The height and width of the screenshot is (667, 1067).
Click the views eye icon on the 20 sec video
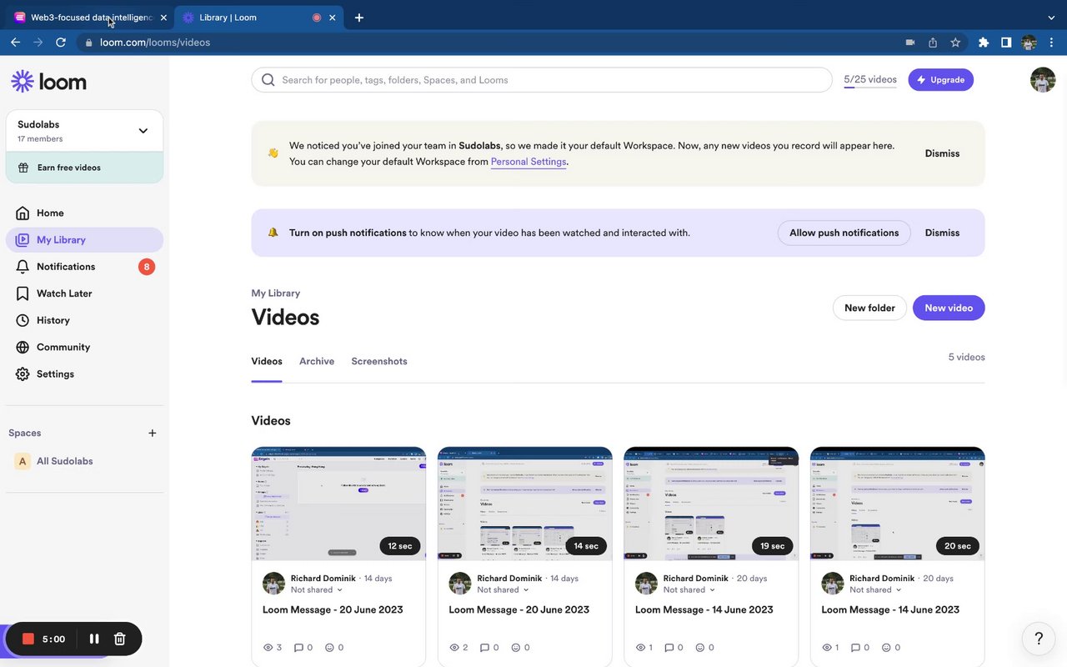828,648
